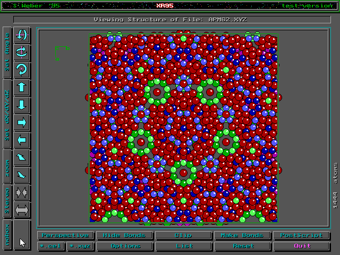Open the Options dialog
Screen dimensions: 340x255
[124, 246]
